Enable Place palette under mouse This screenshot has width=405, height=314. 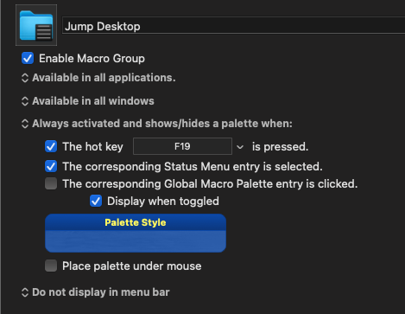pyautogui.click(x=51, y=266)
